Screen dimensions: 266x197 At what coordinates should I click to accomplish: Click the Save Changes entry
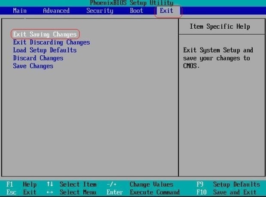pyautogui.click(x=33, y=66)
